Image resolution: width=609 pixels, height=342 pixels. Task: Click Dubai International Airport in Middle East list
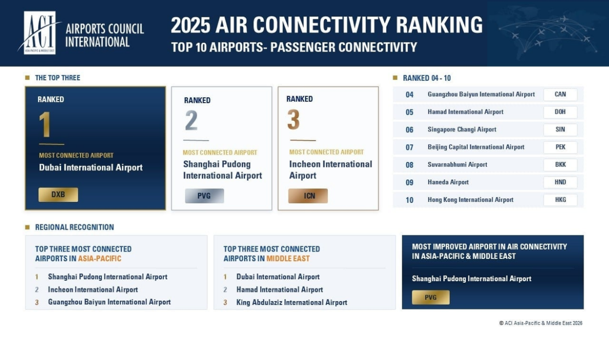tap(278, 277)
